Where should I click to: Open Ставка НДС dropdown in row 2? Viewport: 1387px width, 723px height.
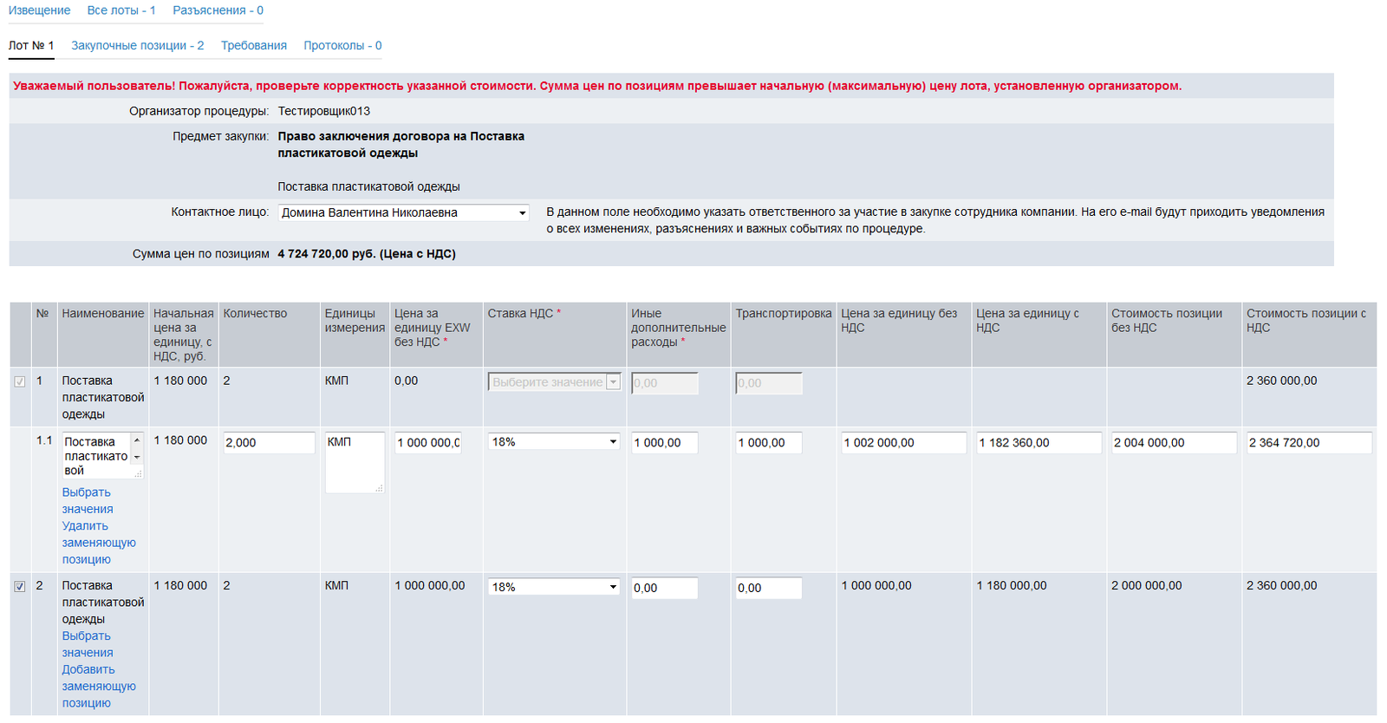(x=554, y=587)
